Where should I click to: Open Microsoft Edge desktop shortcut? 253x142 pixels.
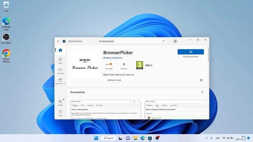click(x=6, y=24)
